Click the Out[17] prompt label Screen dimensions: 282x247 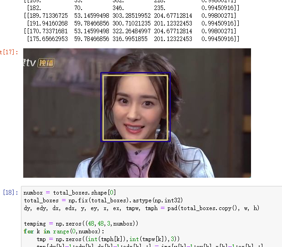[x=9, y=52]
